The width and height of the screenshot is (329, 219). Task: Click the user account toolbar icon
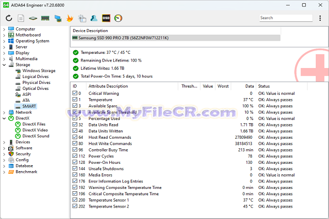[x=94, y=18]
